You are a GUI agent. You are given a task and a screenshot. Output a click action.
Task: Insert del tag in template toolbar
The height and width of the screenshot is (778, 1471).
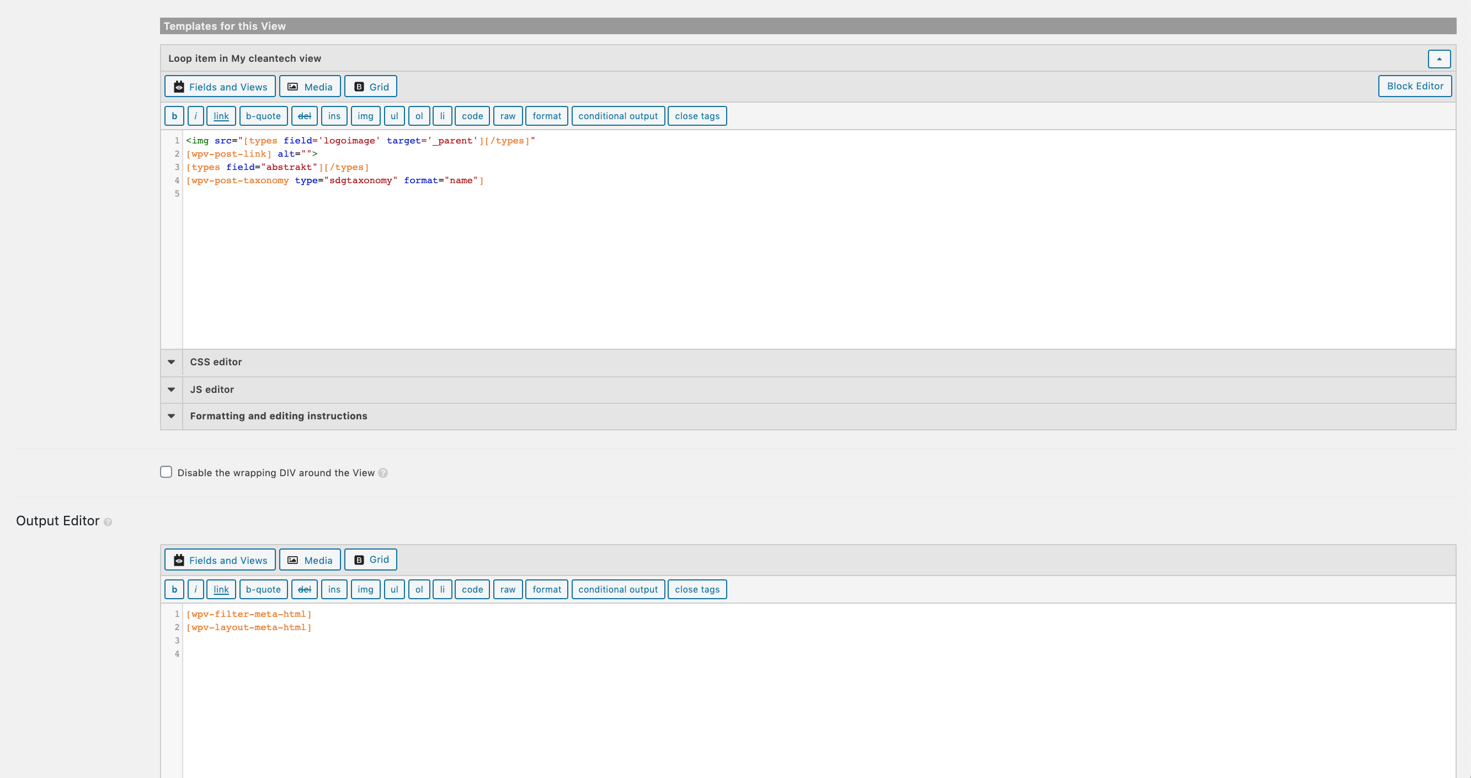tap(305, 116)
